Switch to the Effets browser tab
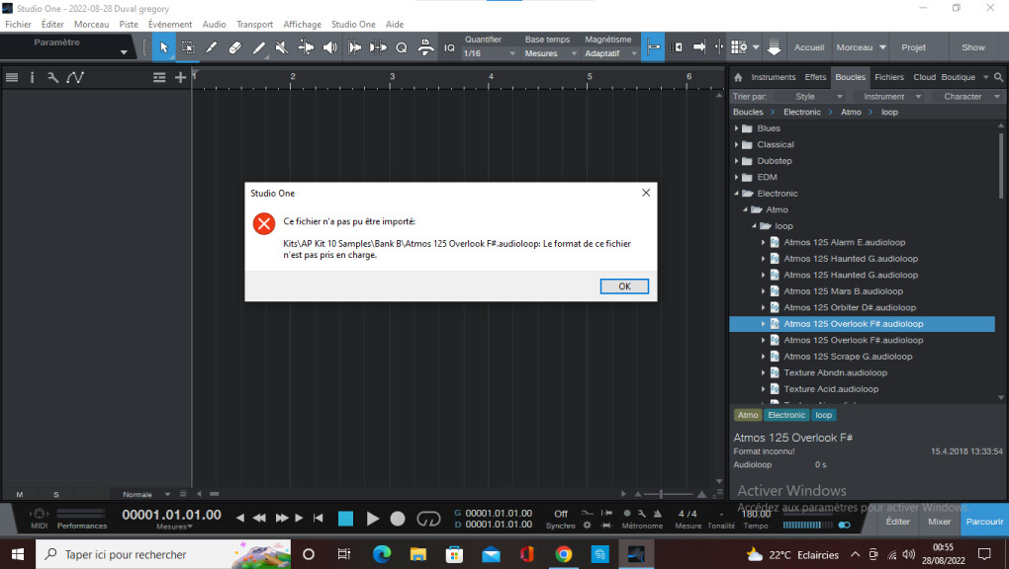Viewport: 1009px width, 569px height. 815,77
